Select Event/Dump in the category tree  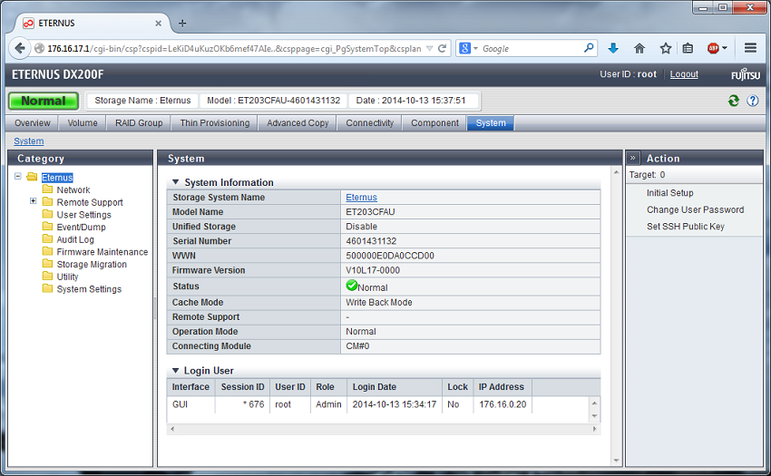[x=81, y=228]
